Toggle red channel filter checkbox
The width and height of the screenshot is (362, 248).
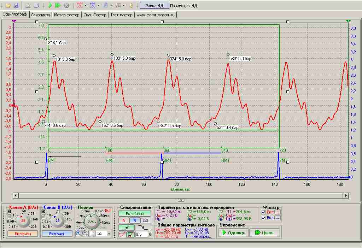pyautogui.click(x=264, y=212)
